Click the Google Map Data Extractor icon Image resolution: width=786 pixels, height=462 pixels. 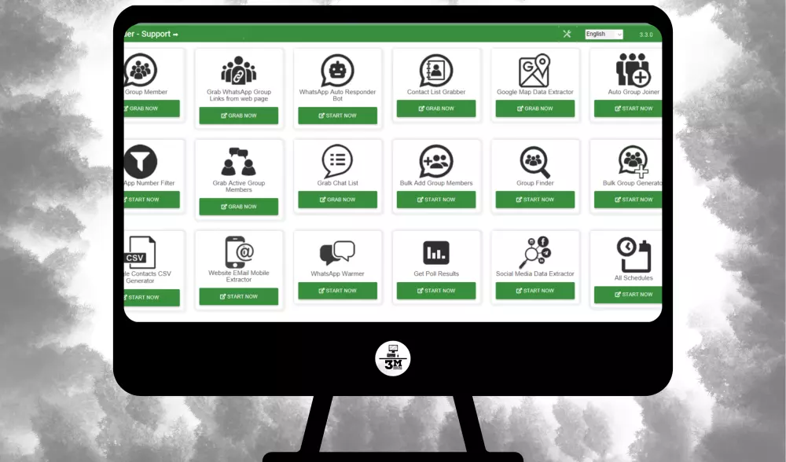tap(534, 70)
